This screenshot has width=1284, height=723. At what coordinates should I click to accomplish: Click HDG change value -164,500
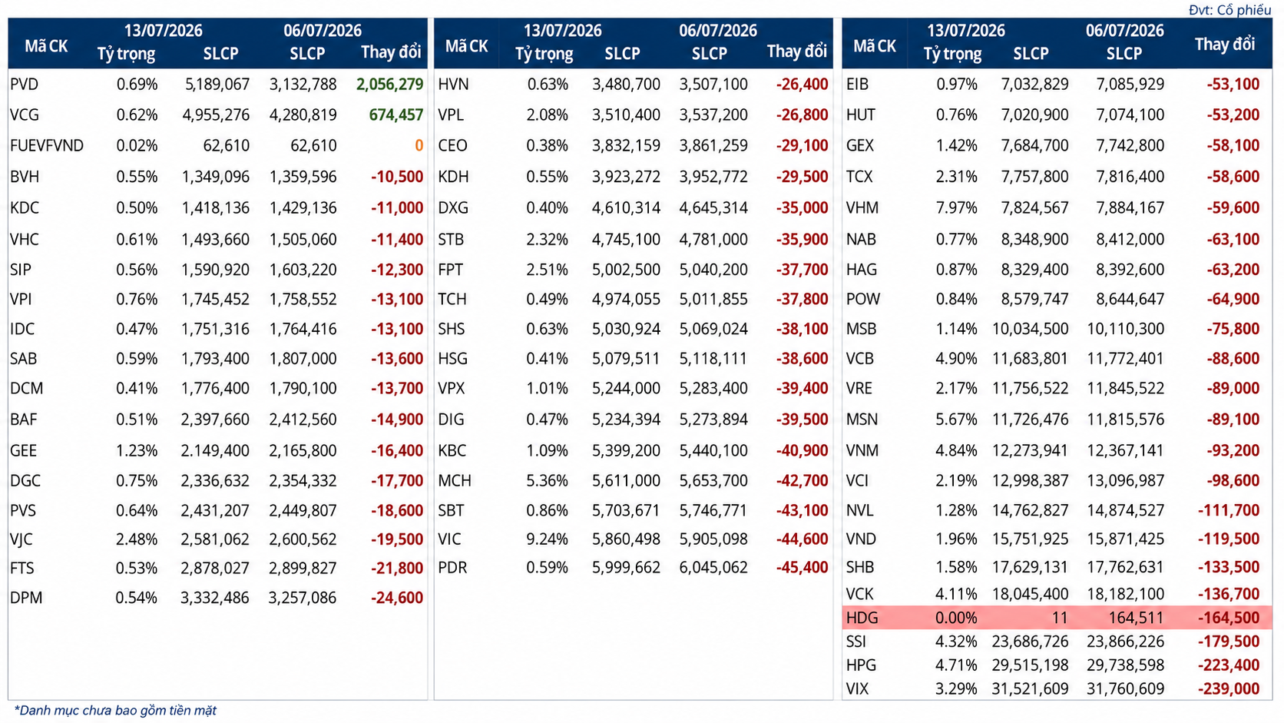[x=1229, y=618]
